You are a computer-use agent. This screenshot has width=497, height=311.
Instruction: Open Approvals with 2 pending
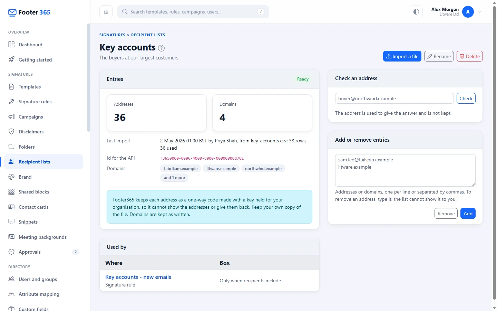[x=44, y=252]
